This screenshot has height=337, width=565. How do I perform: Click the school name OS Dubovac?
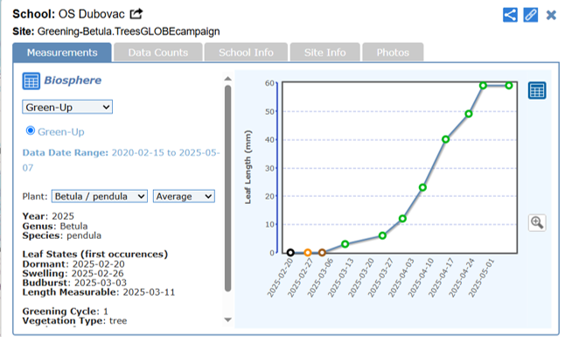coord(92,14)
